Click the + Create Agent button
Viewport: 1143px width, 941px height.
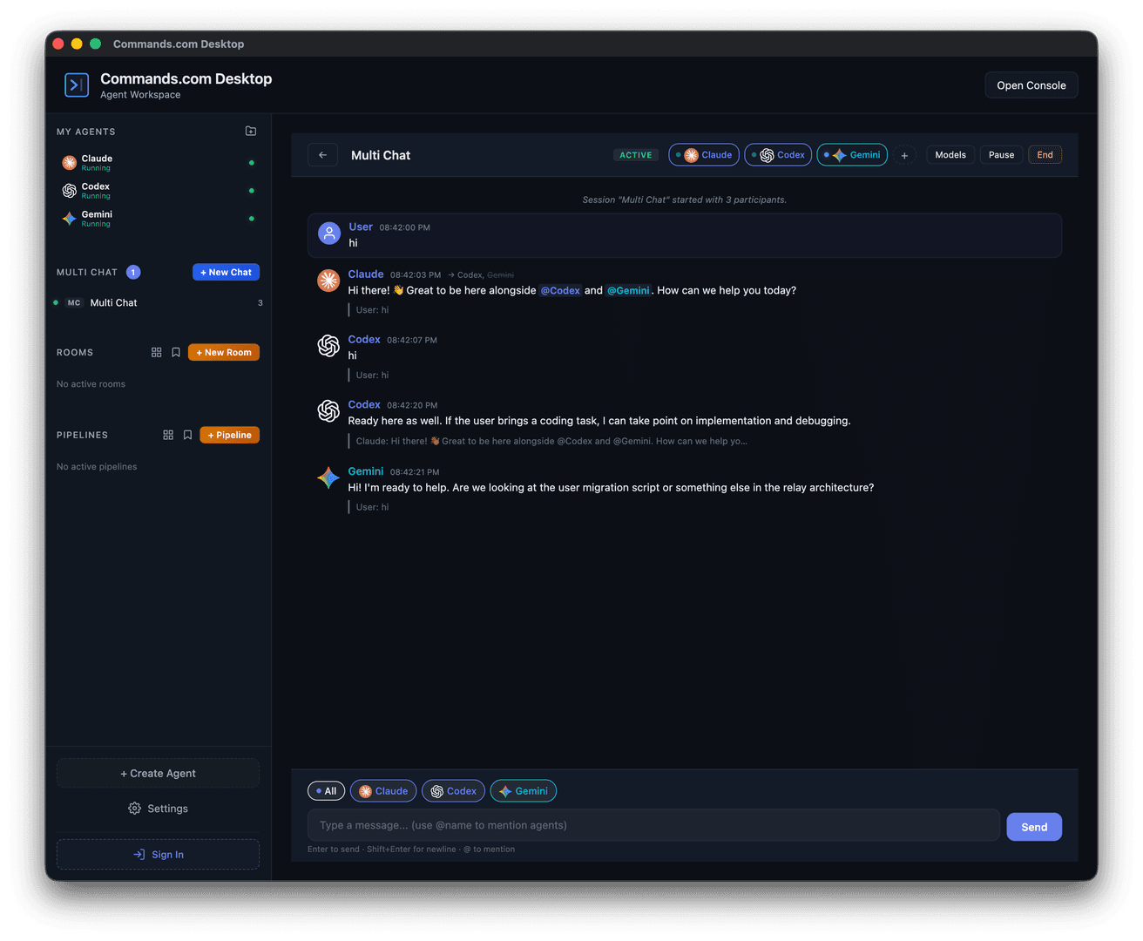coord(158,773)
